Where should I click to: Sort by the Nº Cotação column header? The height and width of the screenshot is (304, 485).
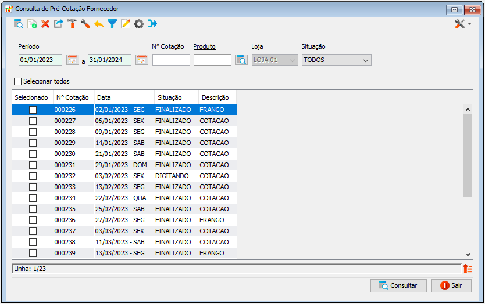[74, 97]
